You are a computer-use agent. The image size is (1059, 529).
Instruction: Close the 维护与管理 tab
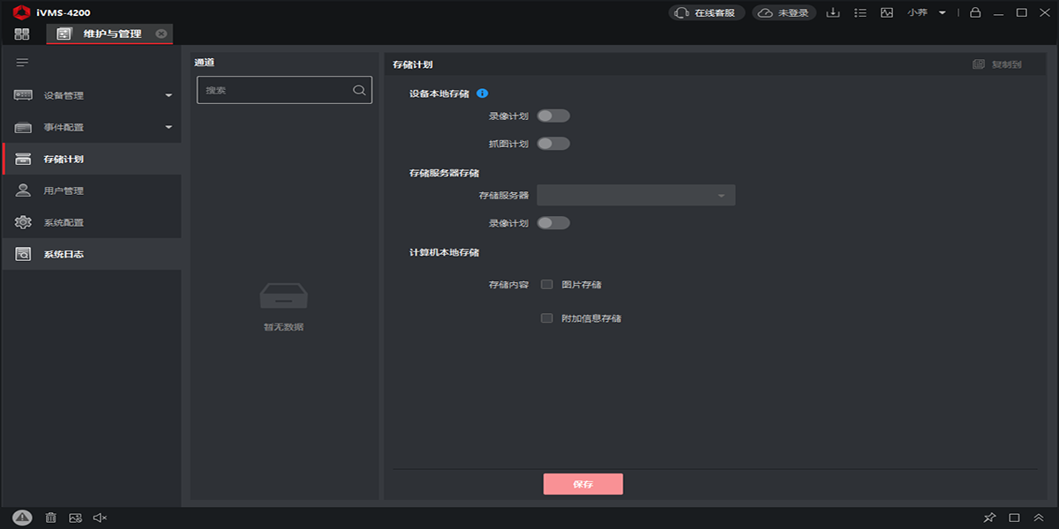(161, 34)
